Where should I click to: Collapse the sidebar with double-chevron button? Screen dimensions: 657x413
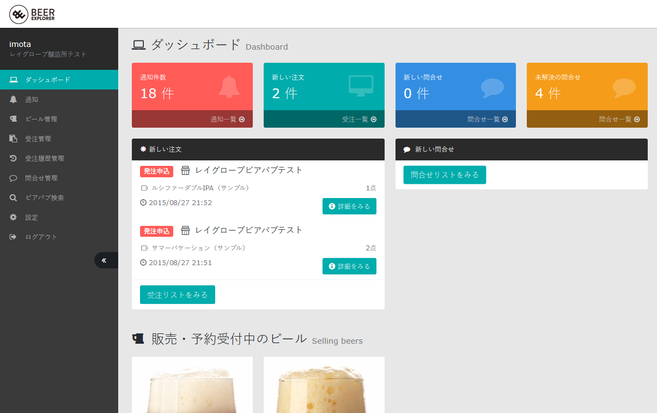(x=104, y=260)
